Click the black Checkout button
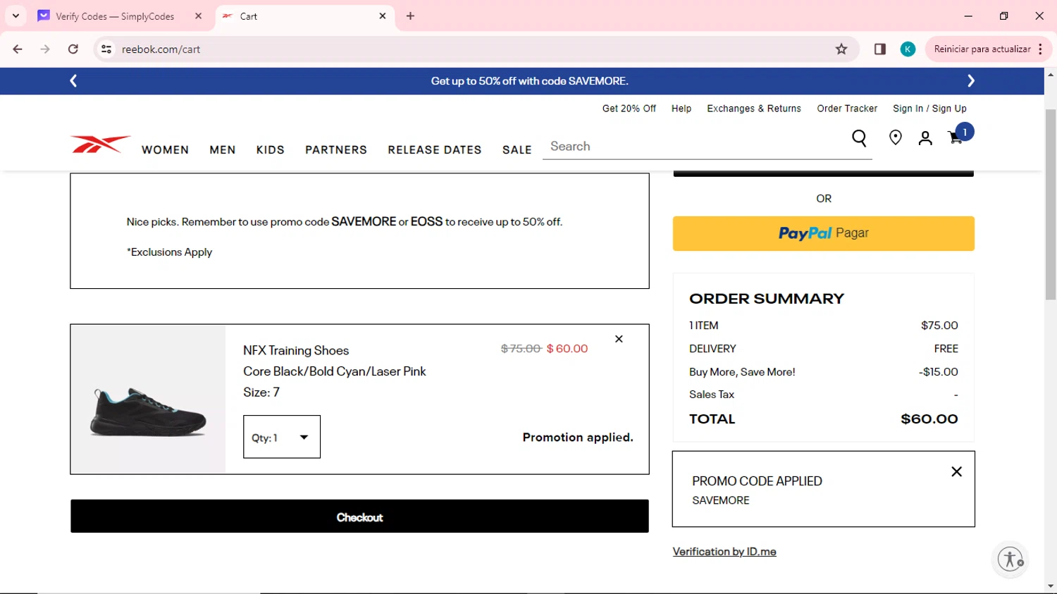The image size is (1057, 594). pos(359,516)
